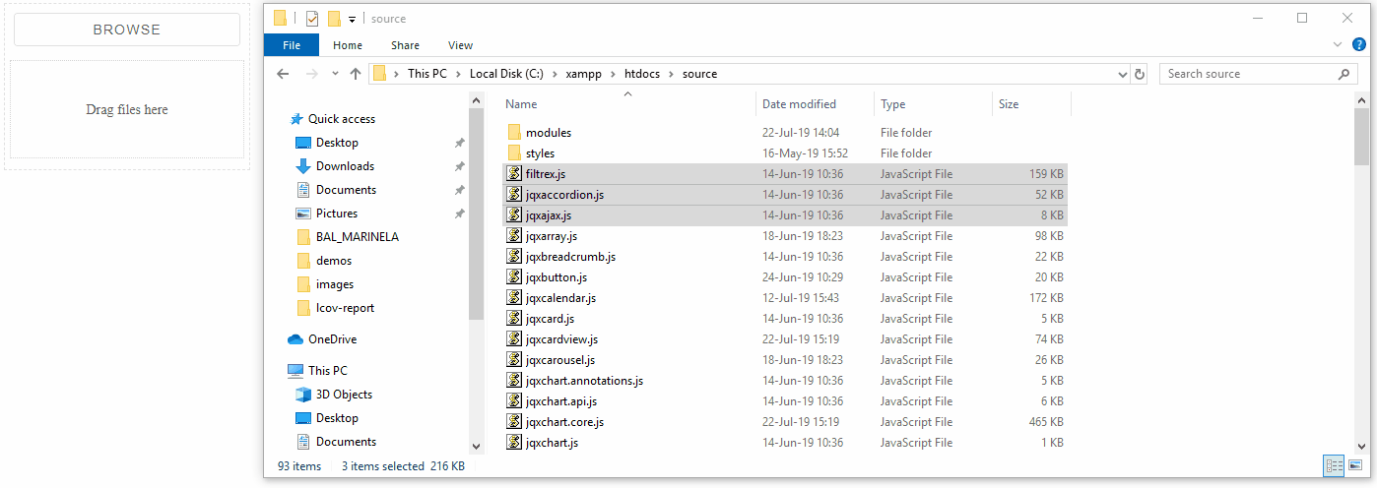Image resolution: width=1377 pixels, height=488 pixels.
Task: Select This PC in navigation pane
Action: point(327,371)
